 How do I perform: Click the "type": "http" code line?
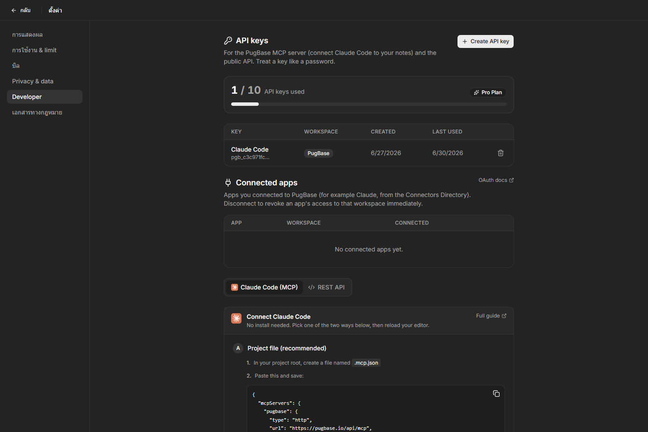pos(290,420)
